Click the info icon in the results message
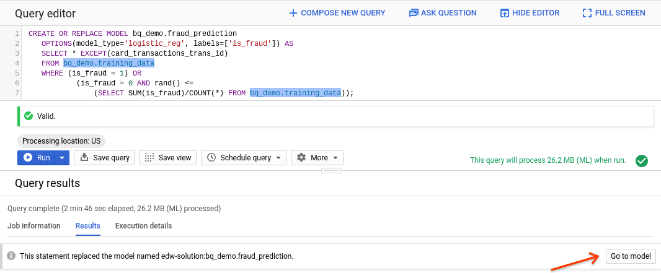Screen dimensions: 661x273 11,256
